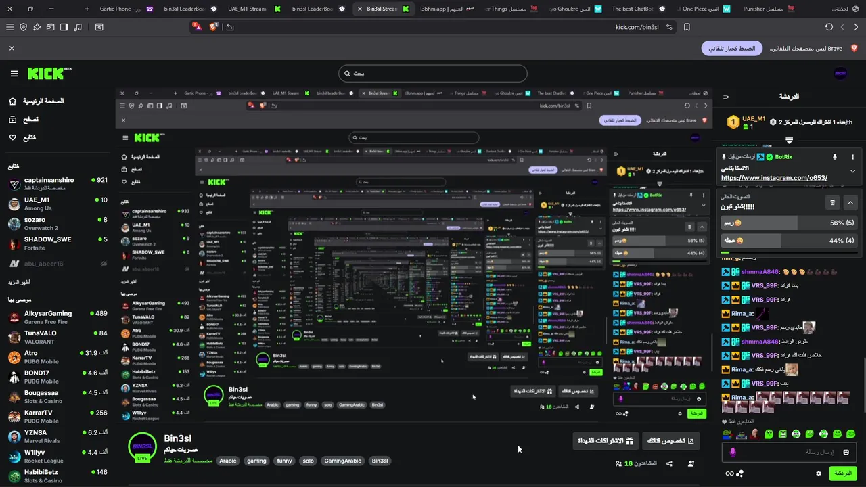866x487 pixels.
Task: Share the Bin3sl stream
Action: (669, 463)
